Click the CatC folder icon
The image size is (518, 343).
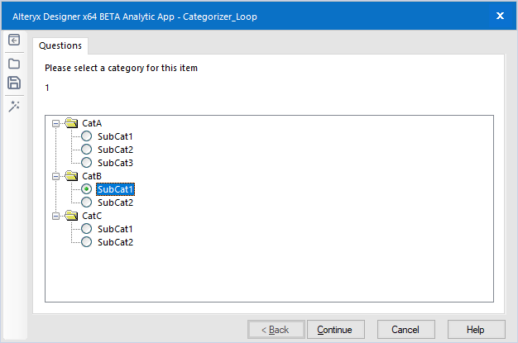(x=71, y=216)
